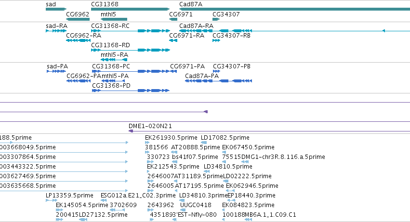
Task: Click EST LD27132.5prime
Action: point(103,215)
